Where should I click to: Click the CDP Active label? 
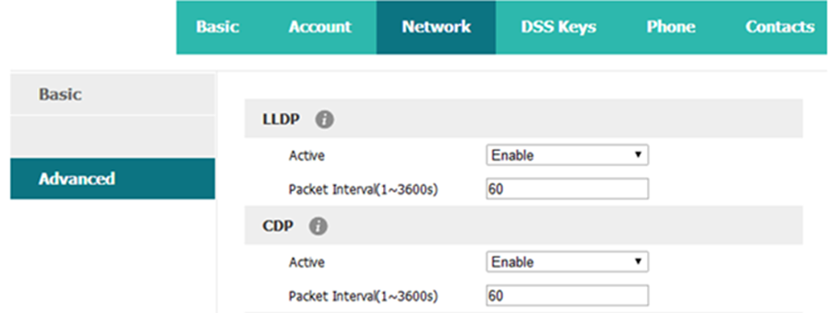click(307, 262)
